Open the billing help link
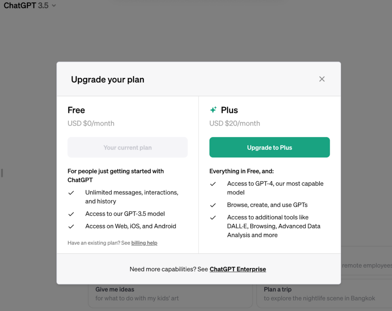Screen dimensions: 392x311 tap(144, 243)
